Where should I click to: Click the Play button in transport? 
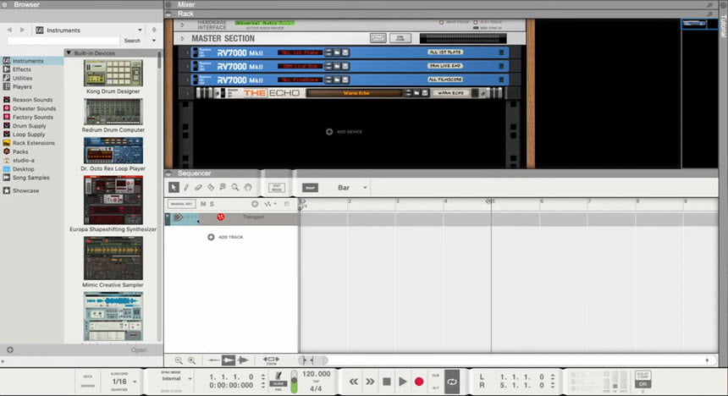tap(403, 382)
